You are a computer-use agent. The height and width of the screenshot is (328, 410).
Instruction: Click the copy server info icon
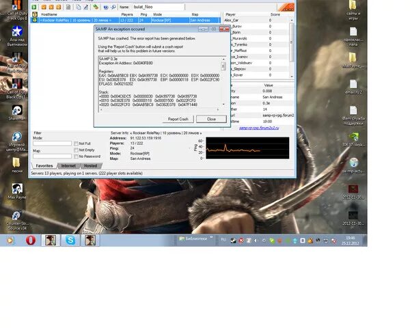click(79, 7)
